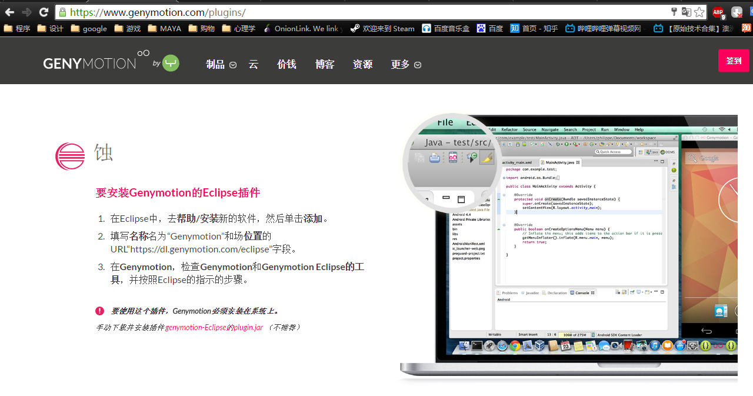The width and height of the screenshot is (753, 396).
Task: Open the 【原始技术合集】 bookmark
Action: (694, 28)
